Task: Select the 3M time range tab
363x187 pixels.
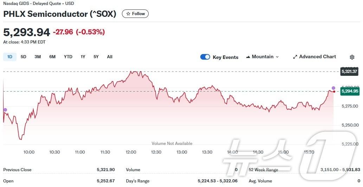Action: pos(38,57)
